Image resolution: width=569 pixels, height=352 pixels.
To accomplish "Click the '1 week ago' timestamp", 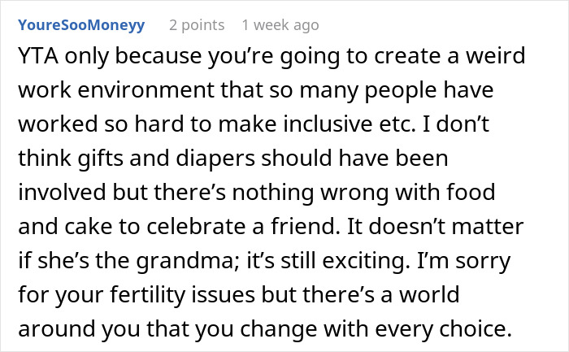I will point(280,25).
